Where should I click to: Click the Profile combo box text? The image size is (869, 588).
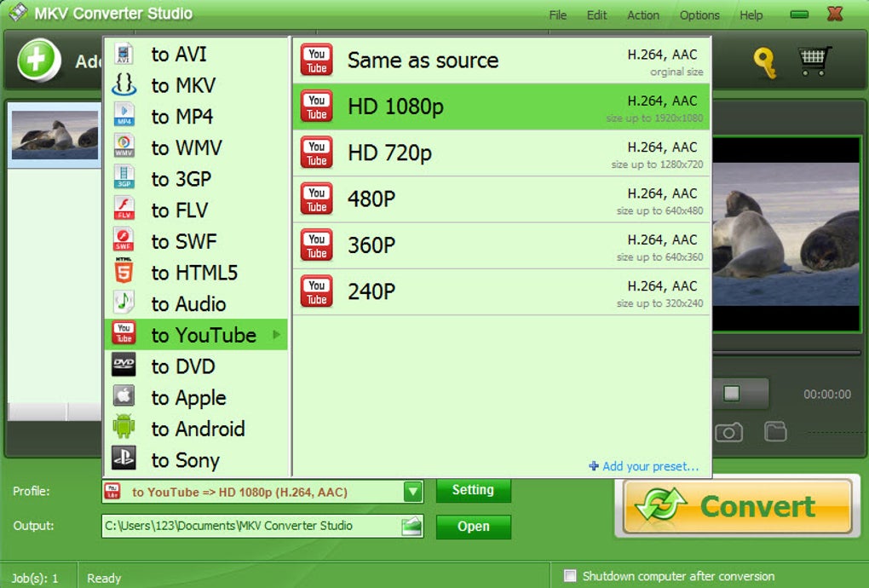pos(239,492)
